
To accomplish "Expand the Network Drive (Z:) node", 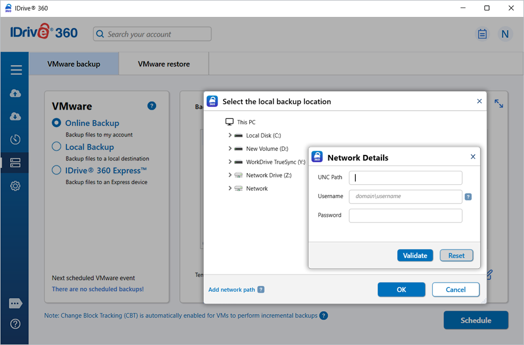I will tap(230, 175).
